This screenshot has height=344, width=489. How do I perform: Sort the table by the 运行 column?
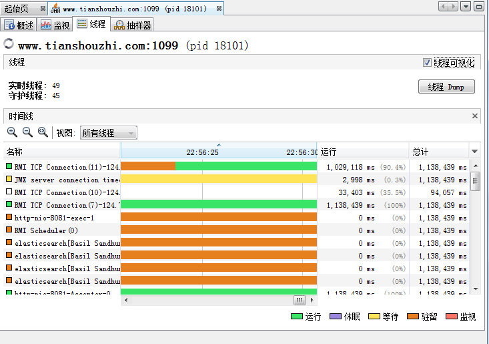(x=363, y=152)
